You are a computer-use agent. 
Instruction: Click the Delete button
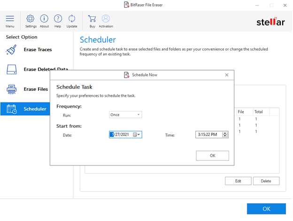pyautogui.click(x=266, y=181)
